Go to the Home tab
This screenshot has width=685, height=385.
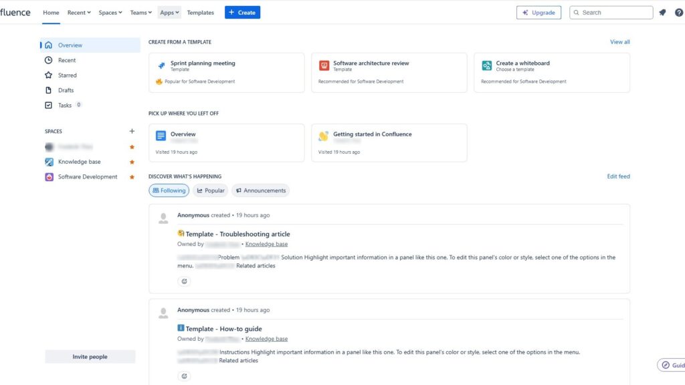[x=50, y=11]
